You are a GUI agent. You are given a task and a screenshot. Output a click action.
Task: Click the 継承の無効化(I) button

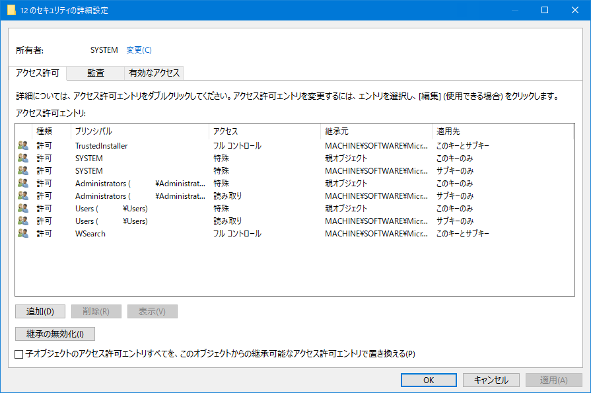tap(55, 334)
